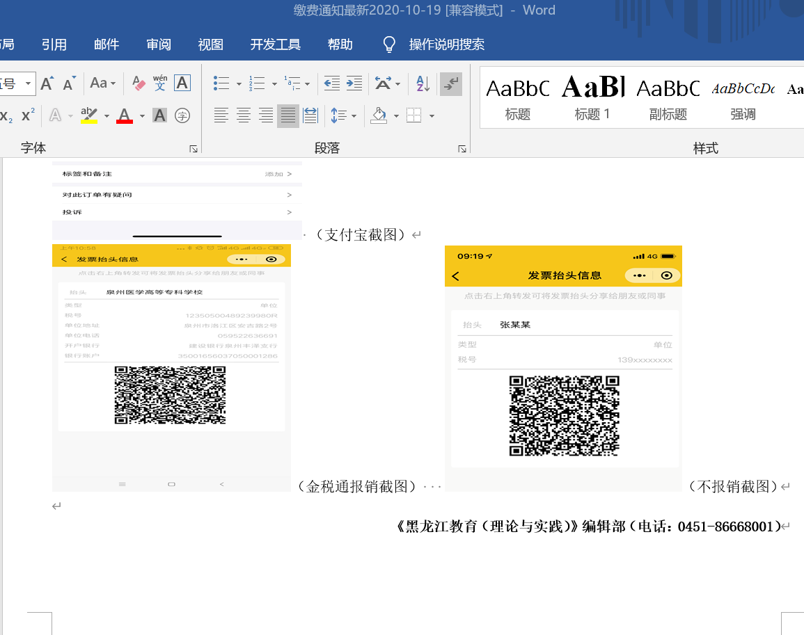Increase paragraph indent
804x635 pixels.
(354, 83)
